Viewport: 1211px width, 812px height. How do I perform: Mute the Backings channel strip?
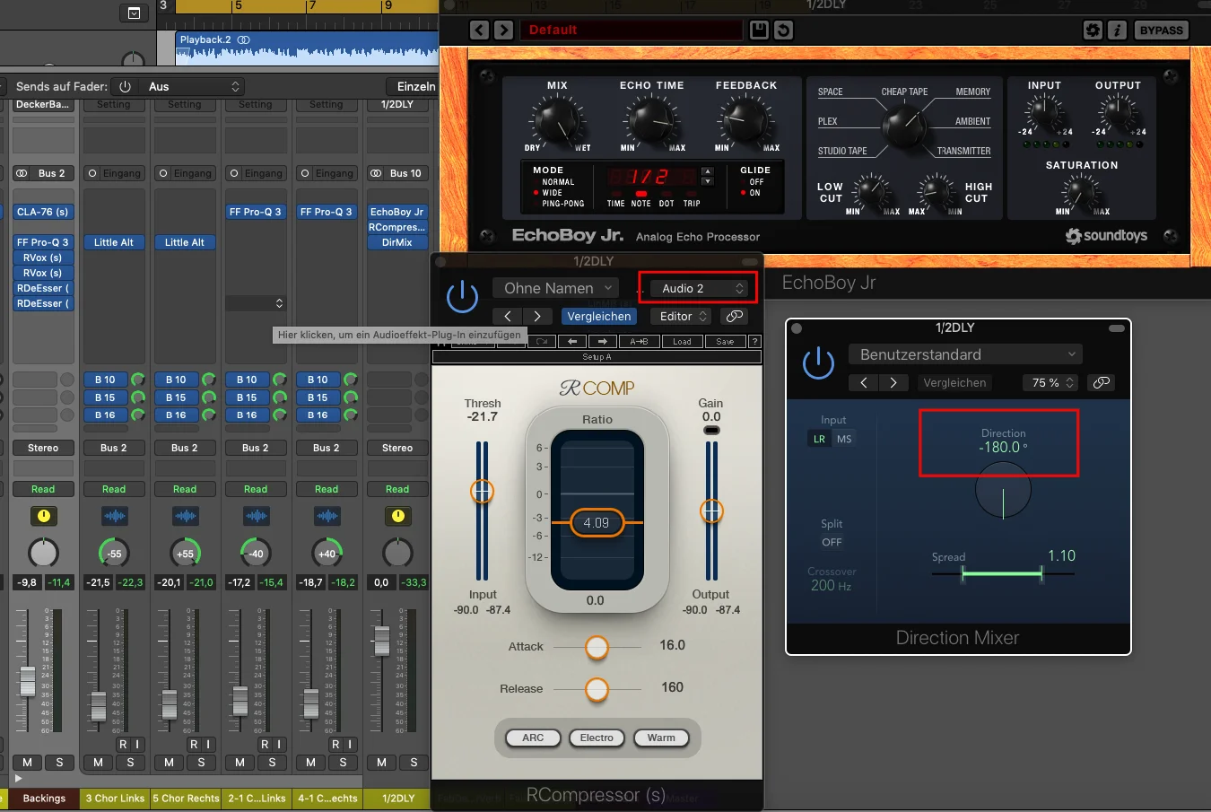[x=27, y=763]
